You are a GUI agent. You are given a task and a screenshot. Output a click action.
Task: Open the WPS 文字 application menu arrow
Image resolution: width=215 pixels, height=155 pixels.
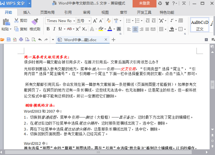(x=29, y=3)
